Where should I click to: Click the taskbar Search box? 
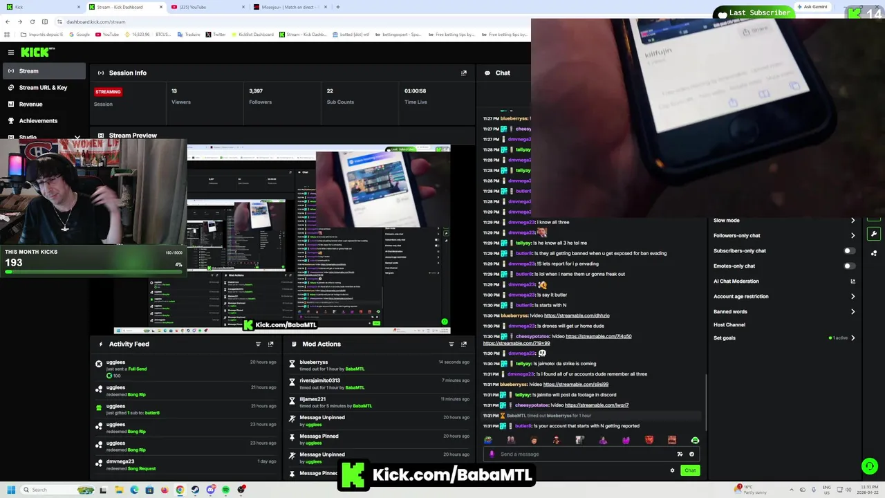pos(58,490)
